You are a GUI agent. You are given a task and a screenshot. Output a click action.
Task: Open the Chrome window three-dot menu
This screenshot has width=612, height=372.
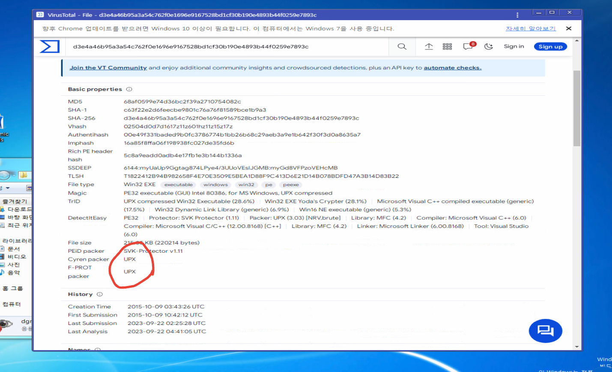pyautogui.click(x=517, y=15)
